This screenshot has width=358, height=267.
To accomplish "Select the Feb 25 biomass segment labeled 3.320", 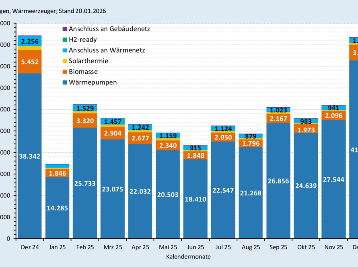I will (85, 120).
